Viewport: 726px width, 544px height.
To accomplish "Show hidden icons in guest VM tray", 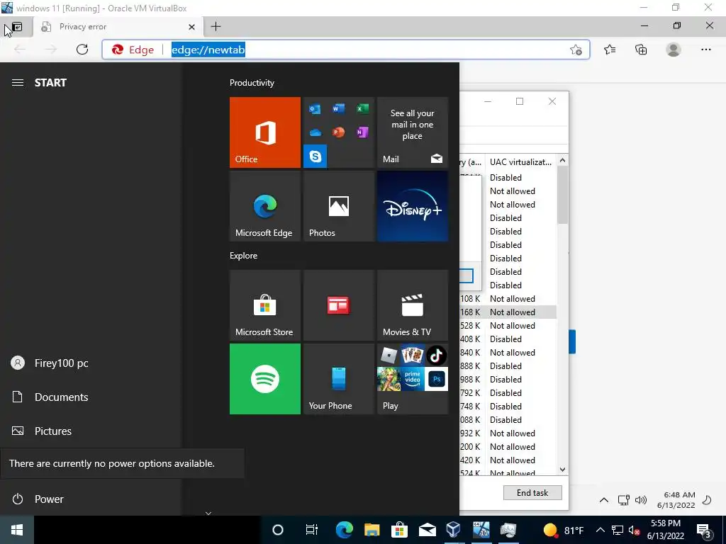I will [604, 500].
